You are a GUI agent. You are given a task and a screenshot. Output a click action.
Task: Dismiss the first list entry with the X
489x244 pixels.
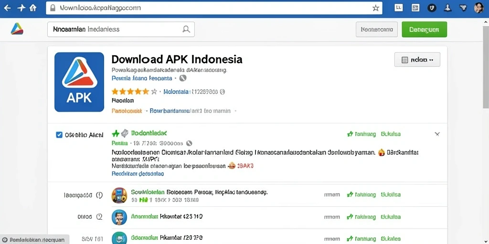(x=437, y=134)
